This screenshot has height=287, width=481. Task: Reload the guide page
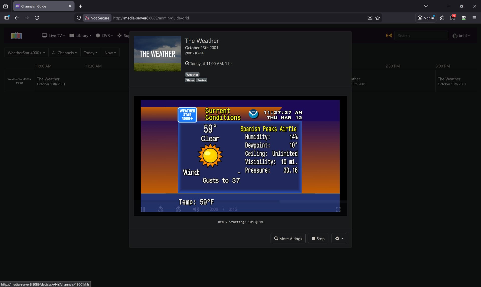[37, 18]
